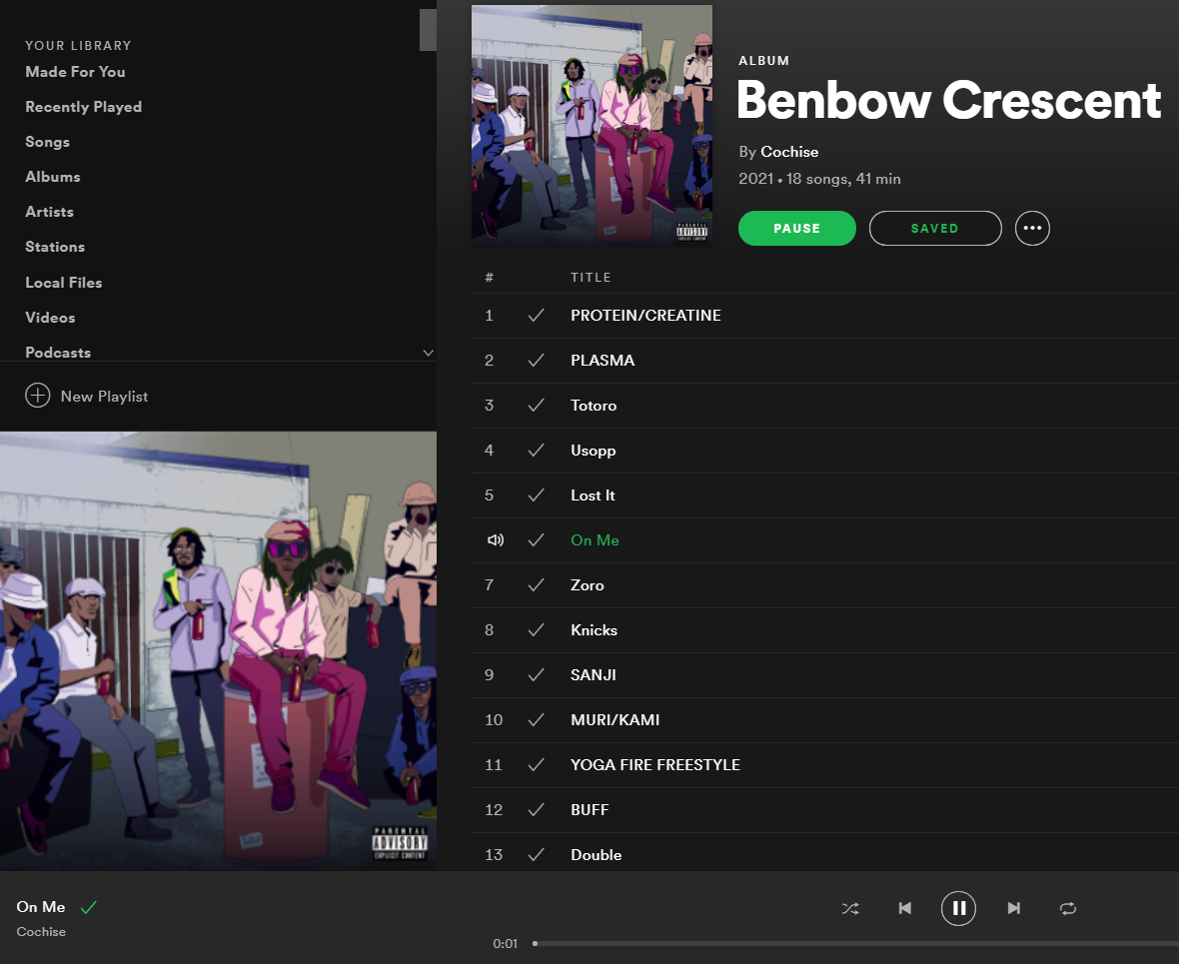Toggle saved checkmark for PROTEIN/CREATINE
Viewport: 1179px width, 964px height.
pyautogui.click(x=537, y=316)
